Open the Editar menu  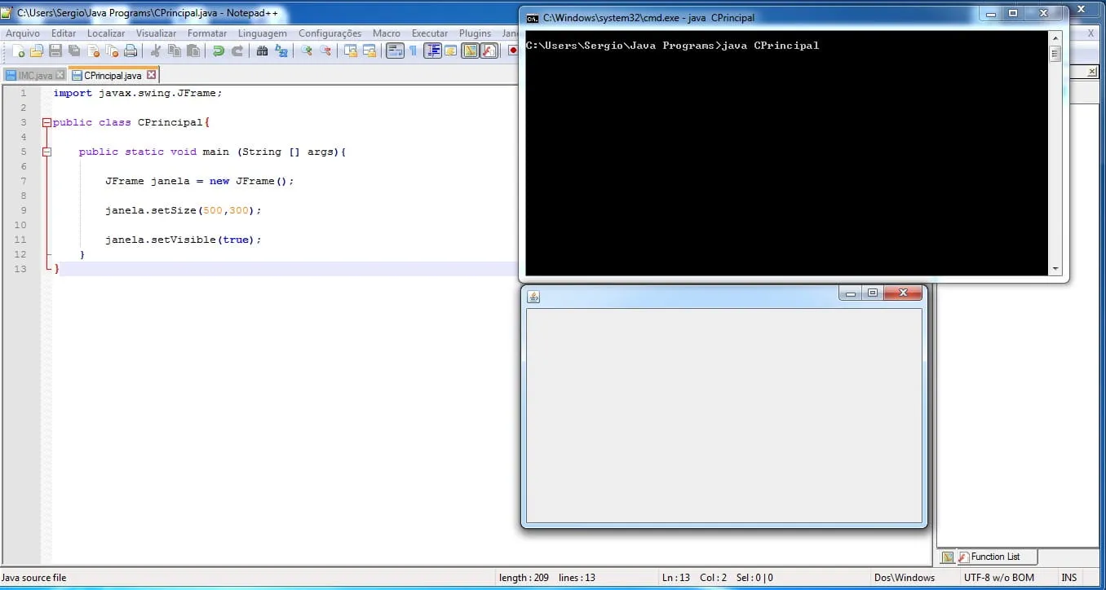point(64,33)
